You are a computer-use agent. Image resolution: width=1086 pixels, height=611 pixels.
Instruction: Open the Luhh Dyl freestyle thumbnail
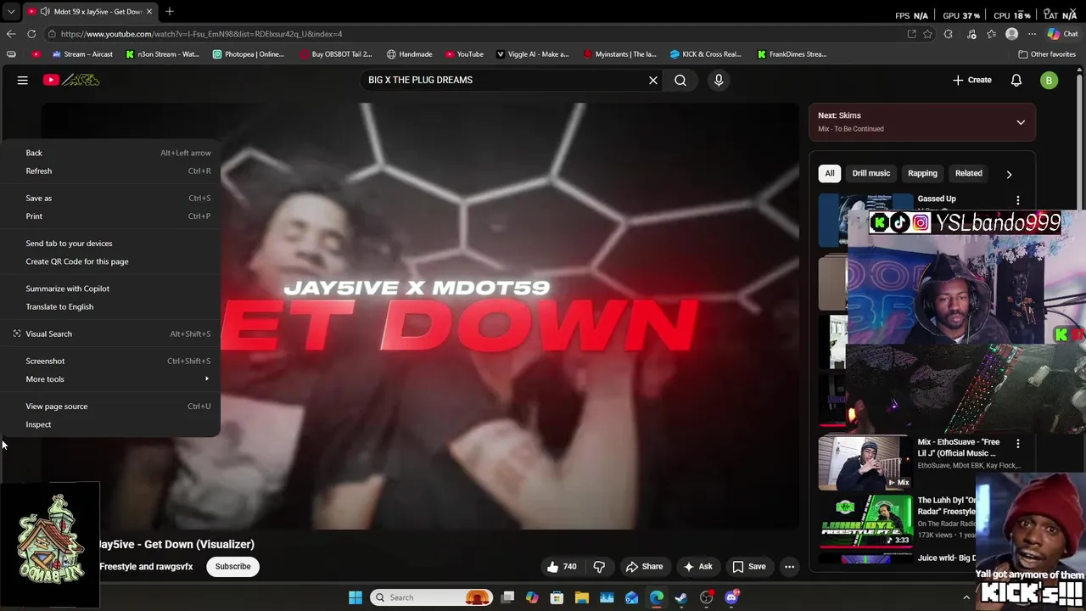[864, 520]
